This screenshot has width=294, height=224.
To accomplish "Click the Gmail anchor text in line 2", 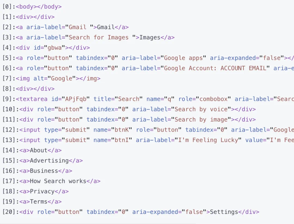I will click(x=106, y=27).
